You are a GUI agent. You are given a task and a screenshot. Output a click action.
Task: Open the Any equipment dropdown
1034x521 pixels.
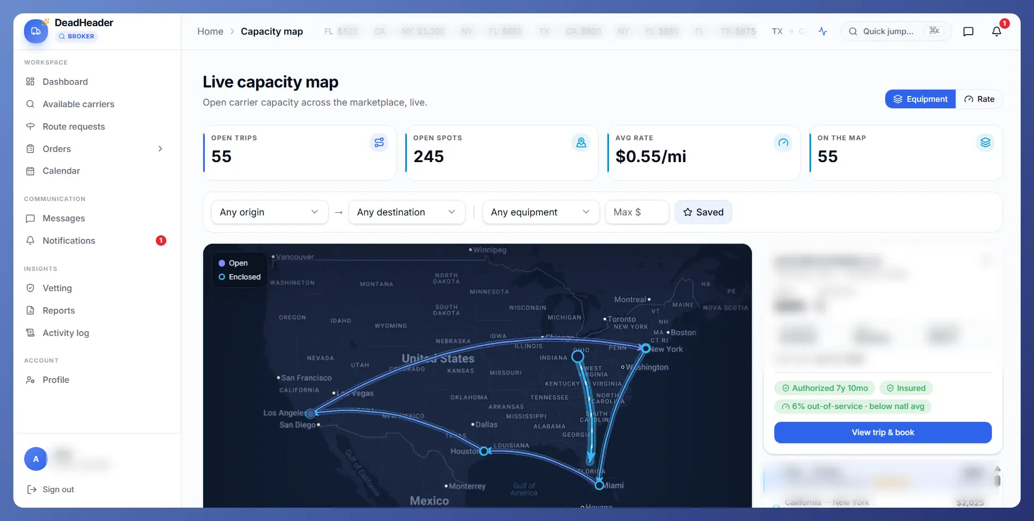(x=541, y=212)
